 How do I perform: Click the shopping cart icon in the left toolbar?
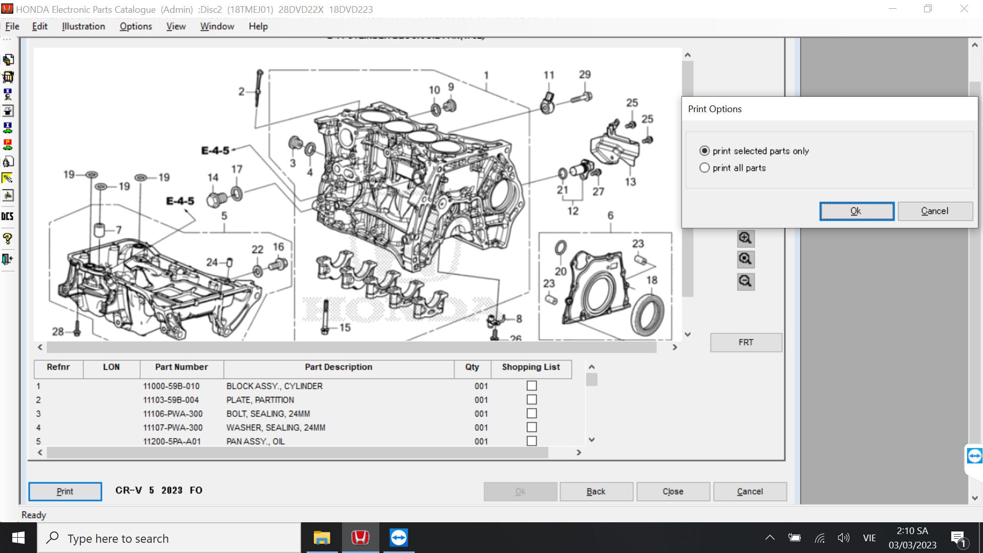coord(8,77)
